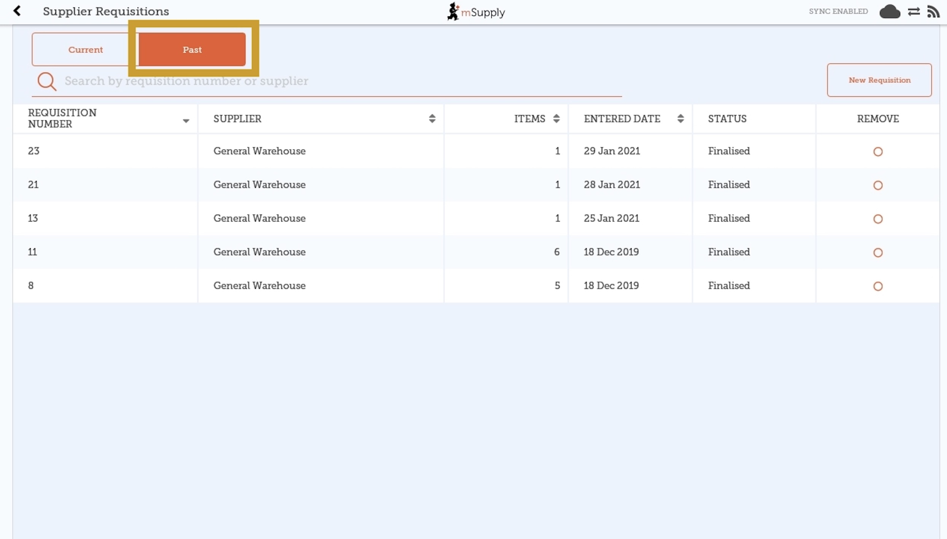Toggle remove circle for requisition 23

tap(878, 152)
